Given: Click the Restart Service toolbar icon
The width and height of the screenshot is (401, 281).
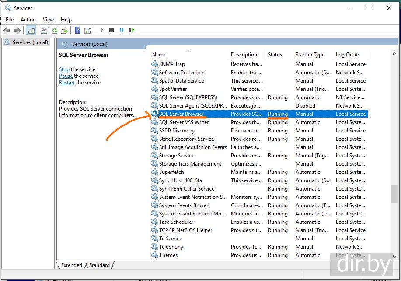Looking at the screenshot, I should click(x=132, y=30).
